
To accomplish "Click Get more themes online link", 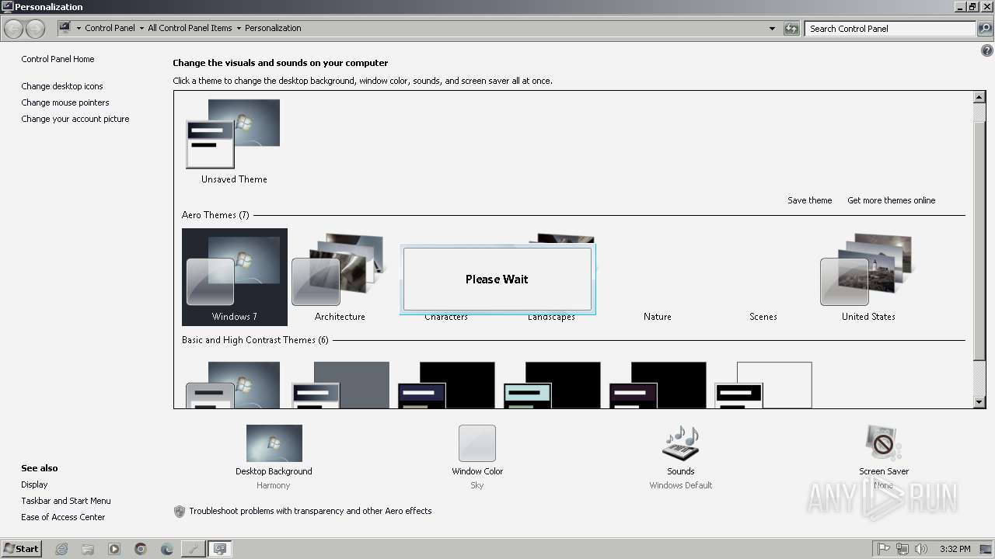I will (891, 200).
